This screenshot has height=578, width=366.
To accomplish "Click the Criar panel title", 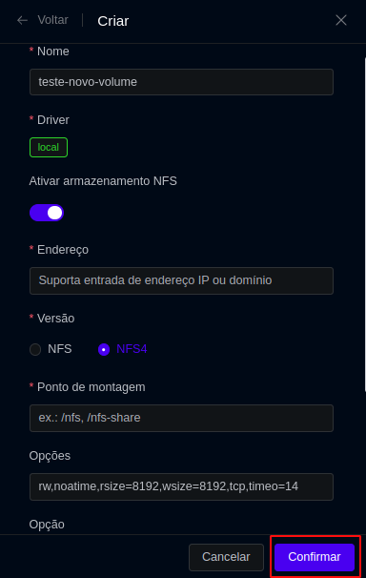I will tap(113, 21).
